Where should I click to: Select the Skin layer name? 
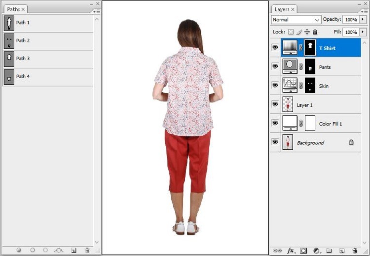click(324, 86)
